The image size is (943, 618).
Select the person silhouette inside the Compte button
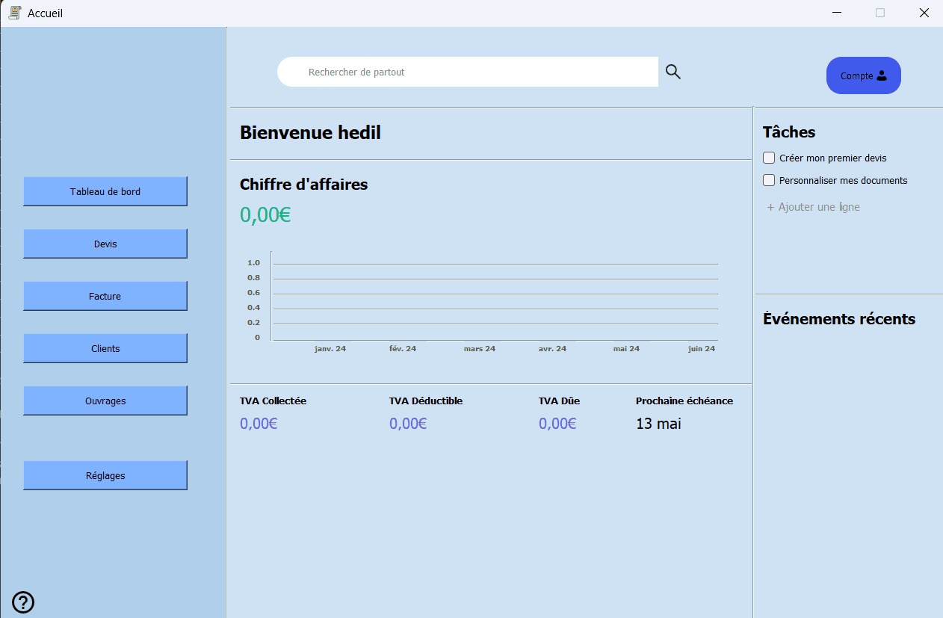(883, 75)
